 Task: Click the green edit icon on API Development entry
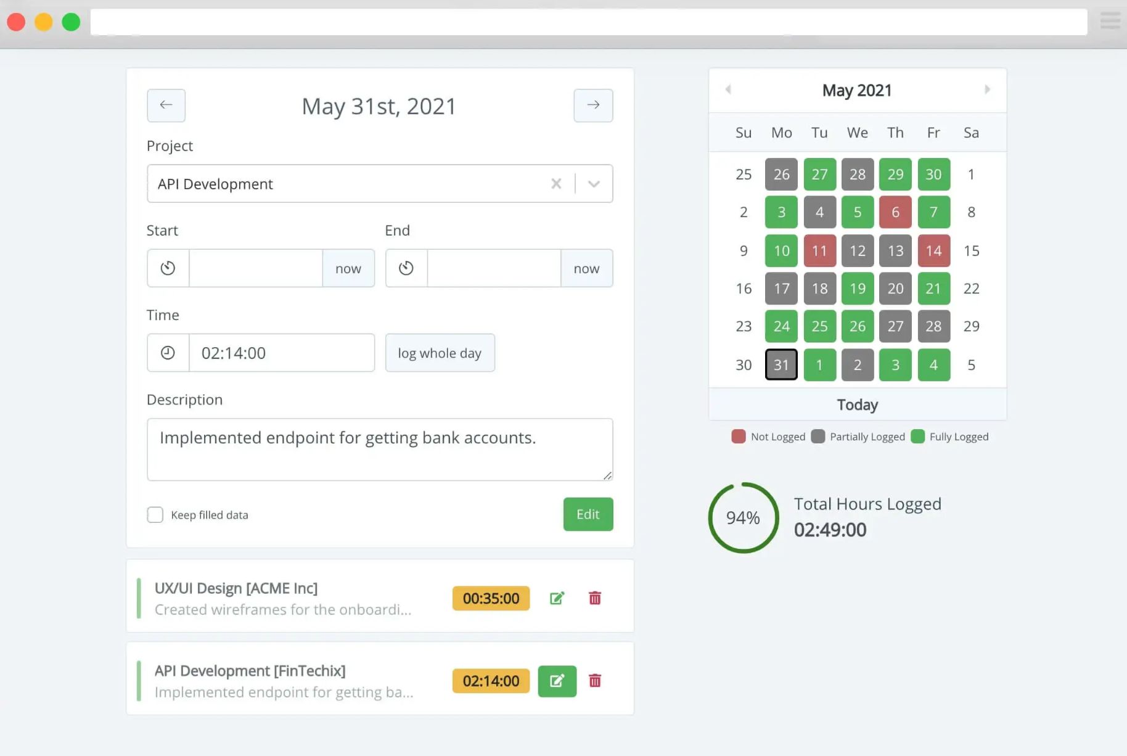pos(557,681)
